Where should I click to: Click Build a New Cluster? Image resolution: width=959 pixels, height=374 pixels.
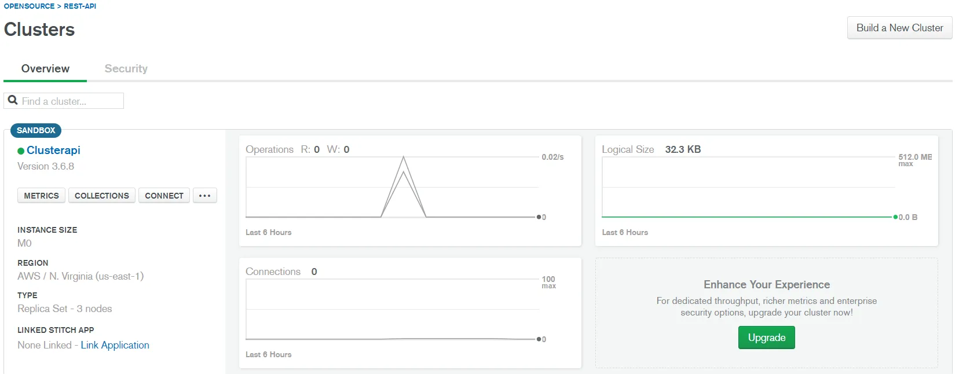click(899, 28)
